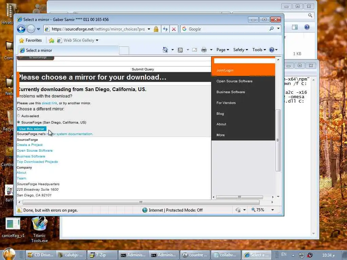
Task: Click Join/Login in the orange sidebar
Action: [225, 70]
